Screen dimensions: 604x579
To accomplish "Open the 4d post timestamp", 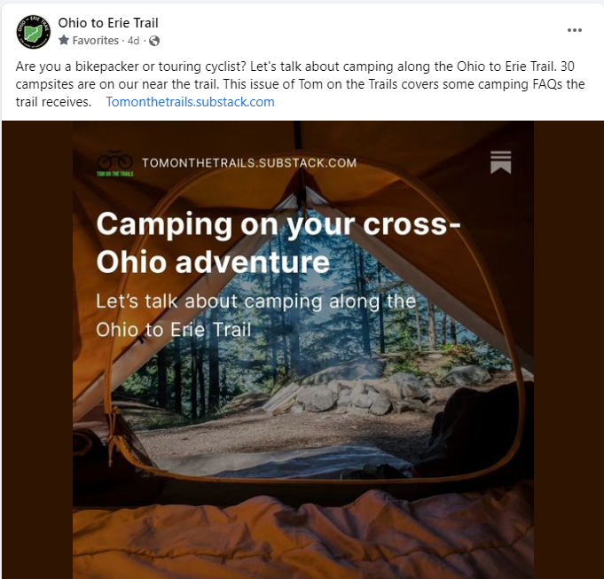I will (x=133, y=41).
